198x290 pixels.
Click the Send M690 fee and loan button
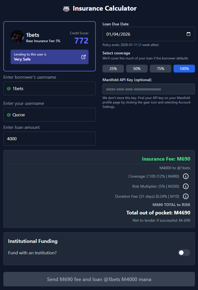click(99, 279)
